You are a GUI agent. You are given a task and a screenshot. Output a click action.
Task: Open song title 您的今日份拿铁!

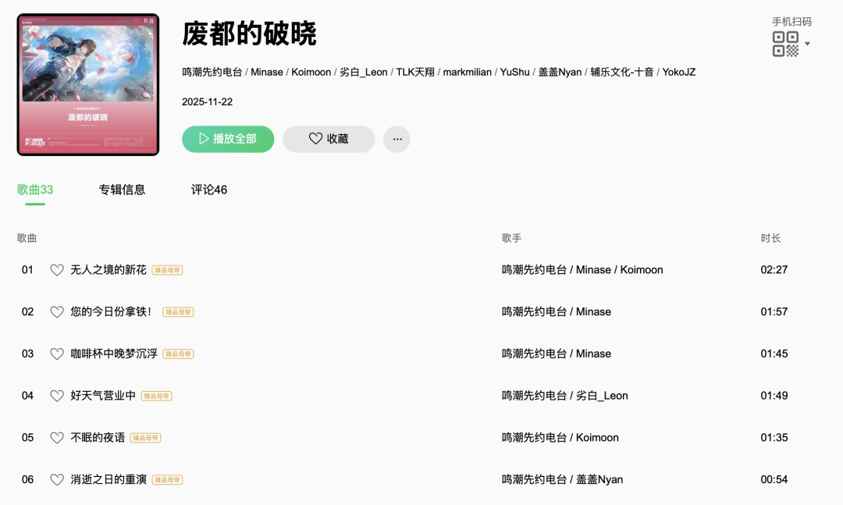pyautogui.click(x=112, y=312)
